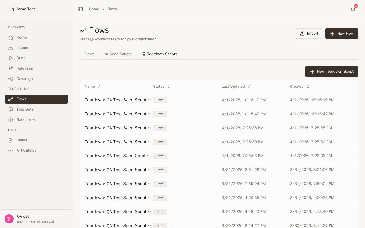Screen dimensions: 365x228
Task: Click the Acme Test organization name
Action: coord(26,9)
